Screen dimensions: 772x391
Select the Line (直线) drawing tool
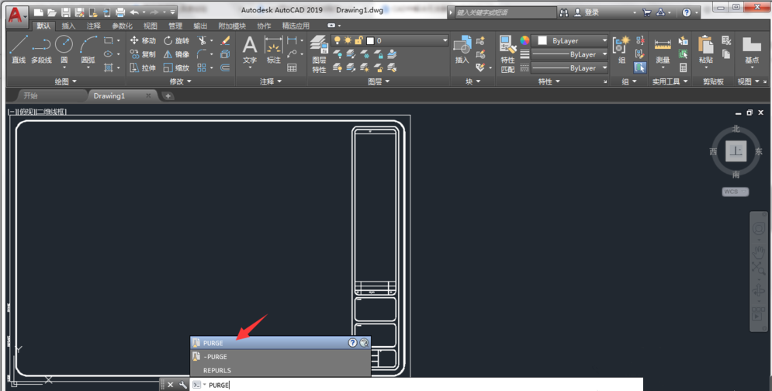coord(19,48)
